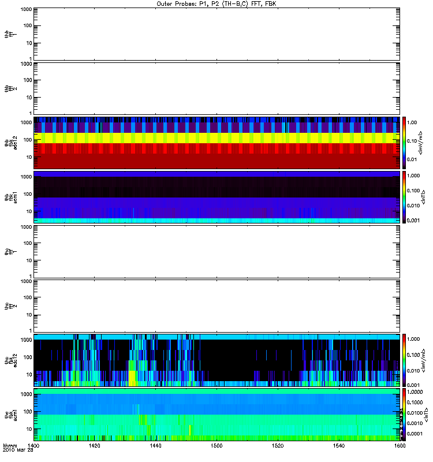433x462 pixels.
Task: Click the '0.001' value on thb scm1 colorbar
Action: 413,221
